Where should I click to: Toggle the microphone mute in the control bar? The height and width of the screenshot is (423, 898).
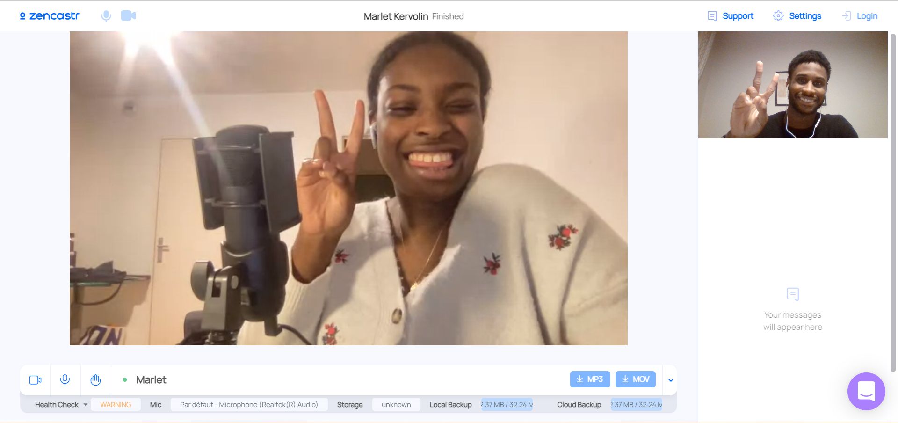65,380
